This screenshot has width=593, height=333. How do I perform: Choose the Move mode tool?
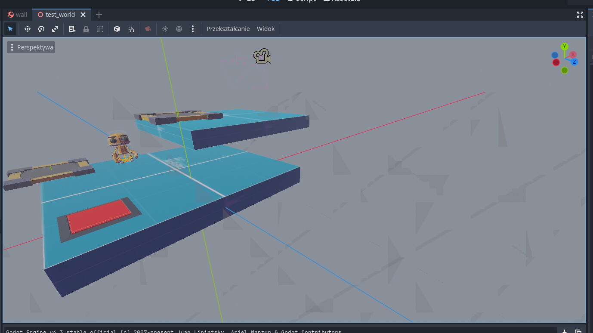(28, 29)
